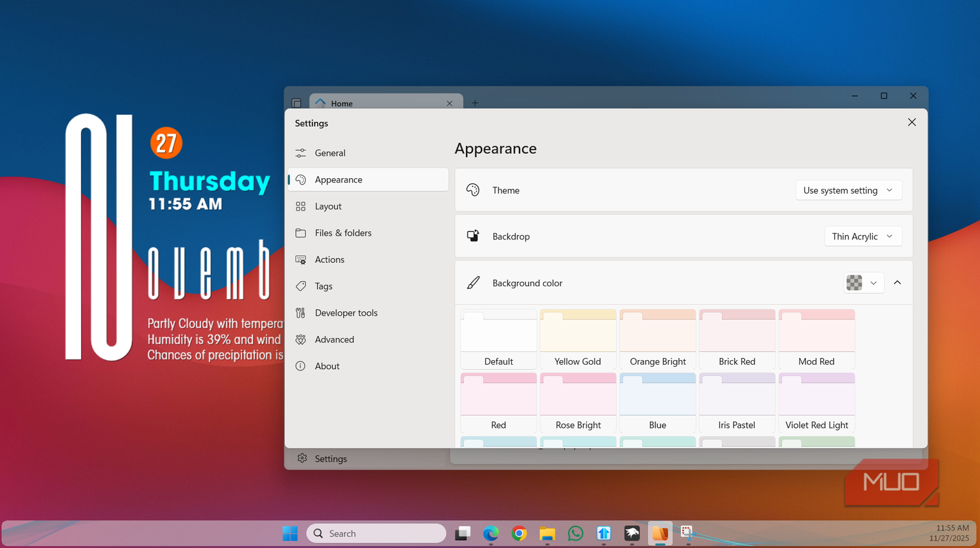Add a new tab in Files
The image size is (980, 548).
[475, 102]
